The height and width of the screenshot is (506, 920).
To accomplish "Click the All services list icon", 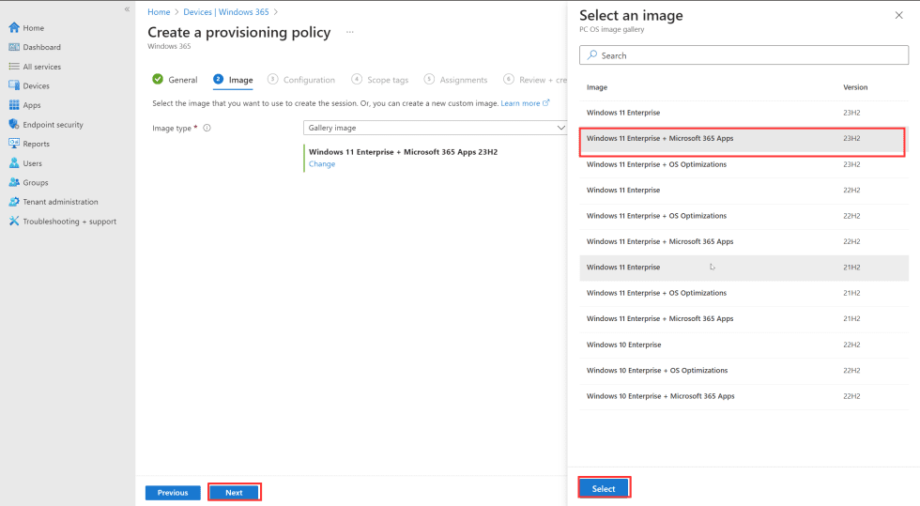I will click(14, 67).
